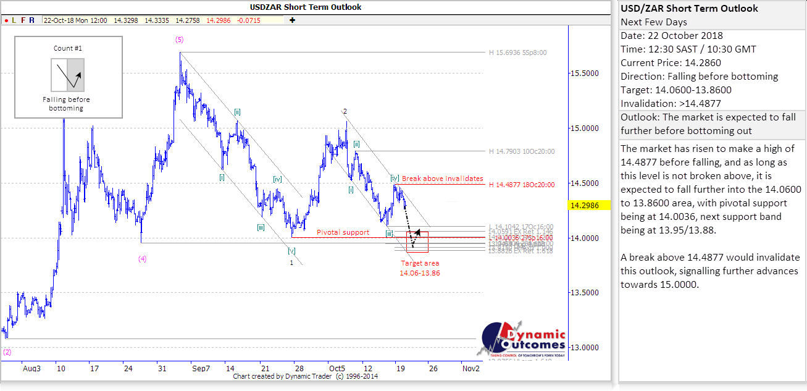
Task: Click the 'Falling before bottoming' inset caption
Action: tap(67, 104)
